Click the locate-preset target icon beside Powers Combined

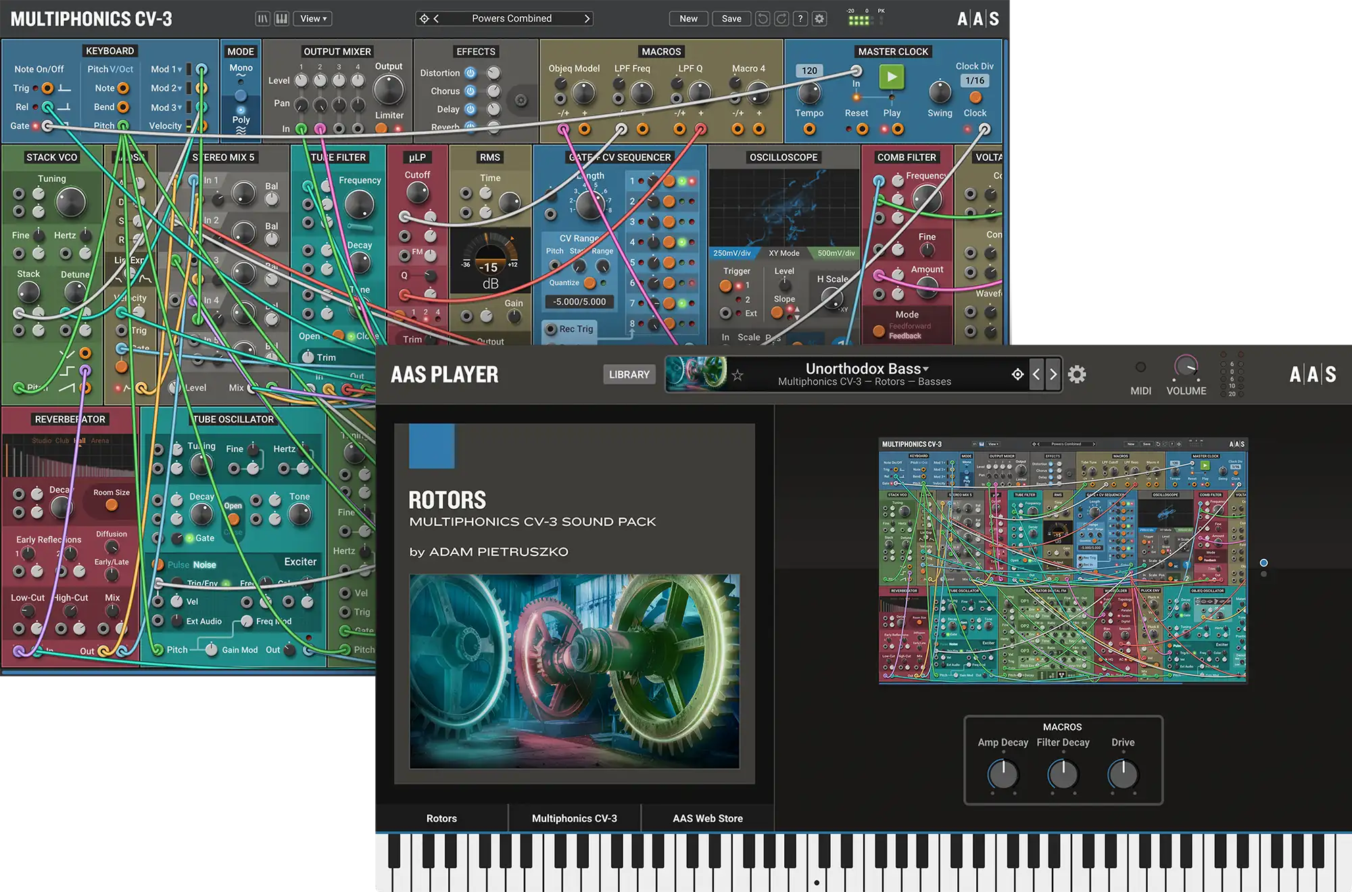(x=425, y=19)
